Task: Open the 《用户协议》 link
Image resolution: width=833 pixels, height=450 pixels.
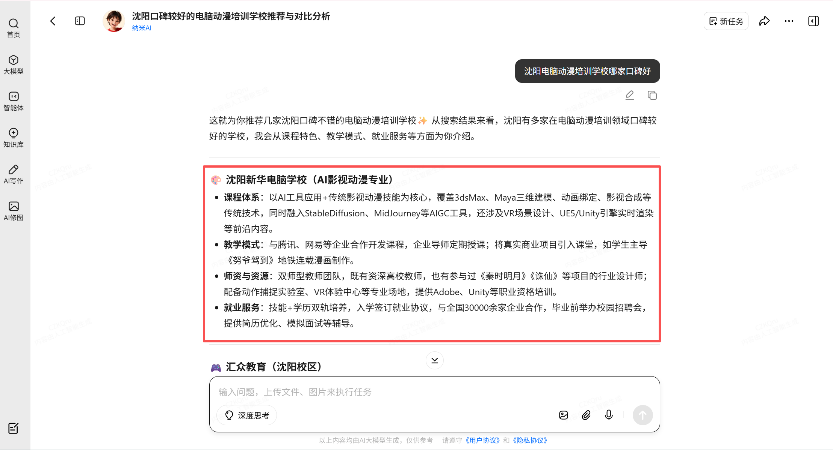Action: point(482,440)
